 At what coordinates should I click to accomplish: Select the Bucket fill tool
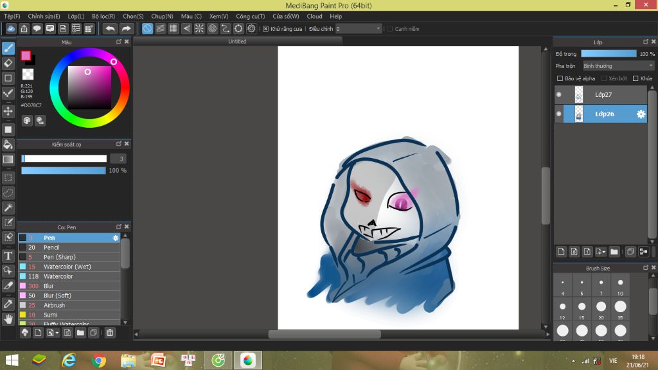point(8,144)
